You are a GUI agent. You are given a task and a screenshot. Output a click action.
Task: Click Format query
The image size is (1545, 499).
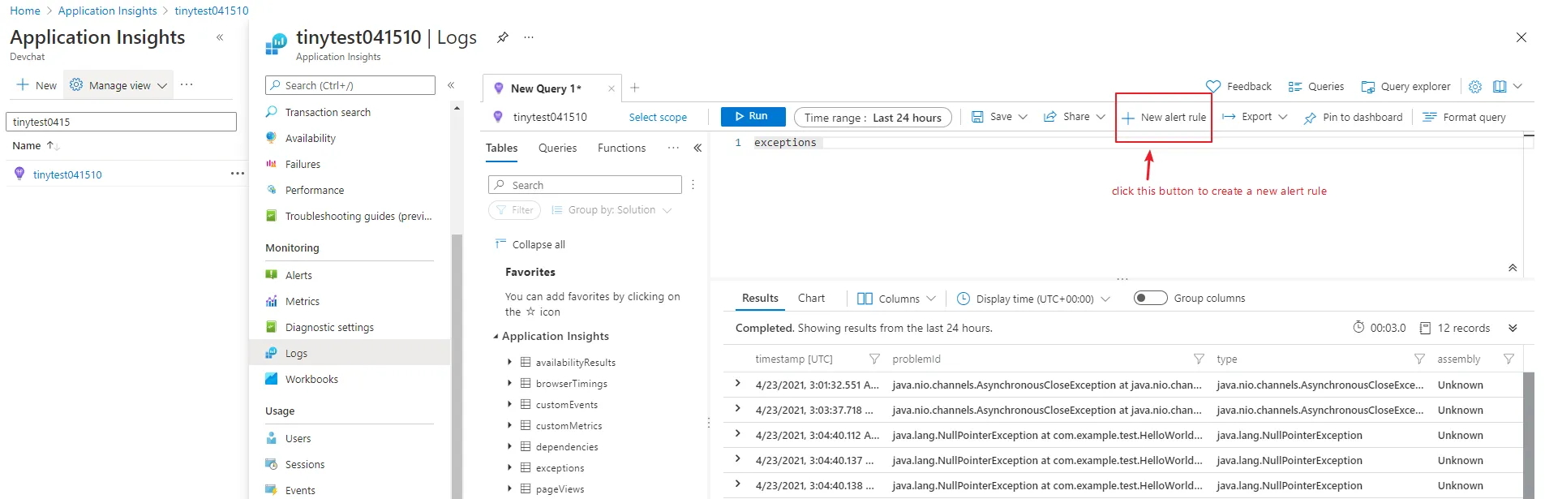tap(1464, 117)
